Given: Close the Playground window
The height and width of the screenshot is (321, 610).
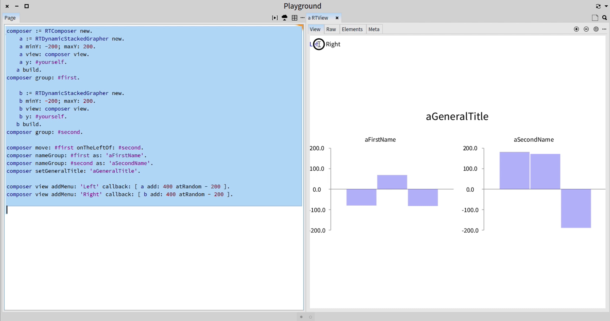Looking at the screenshot, I should tap(7, 6).
